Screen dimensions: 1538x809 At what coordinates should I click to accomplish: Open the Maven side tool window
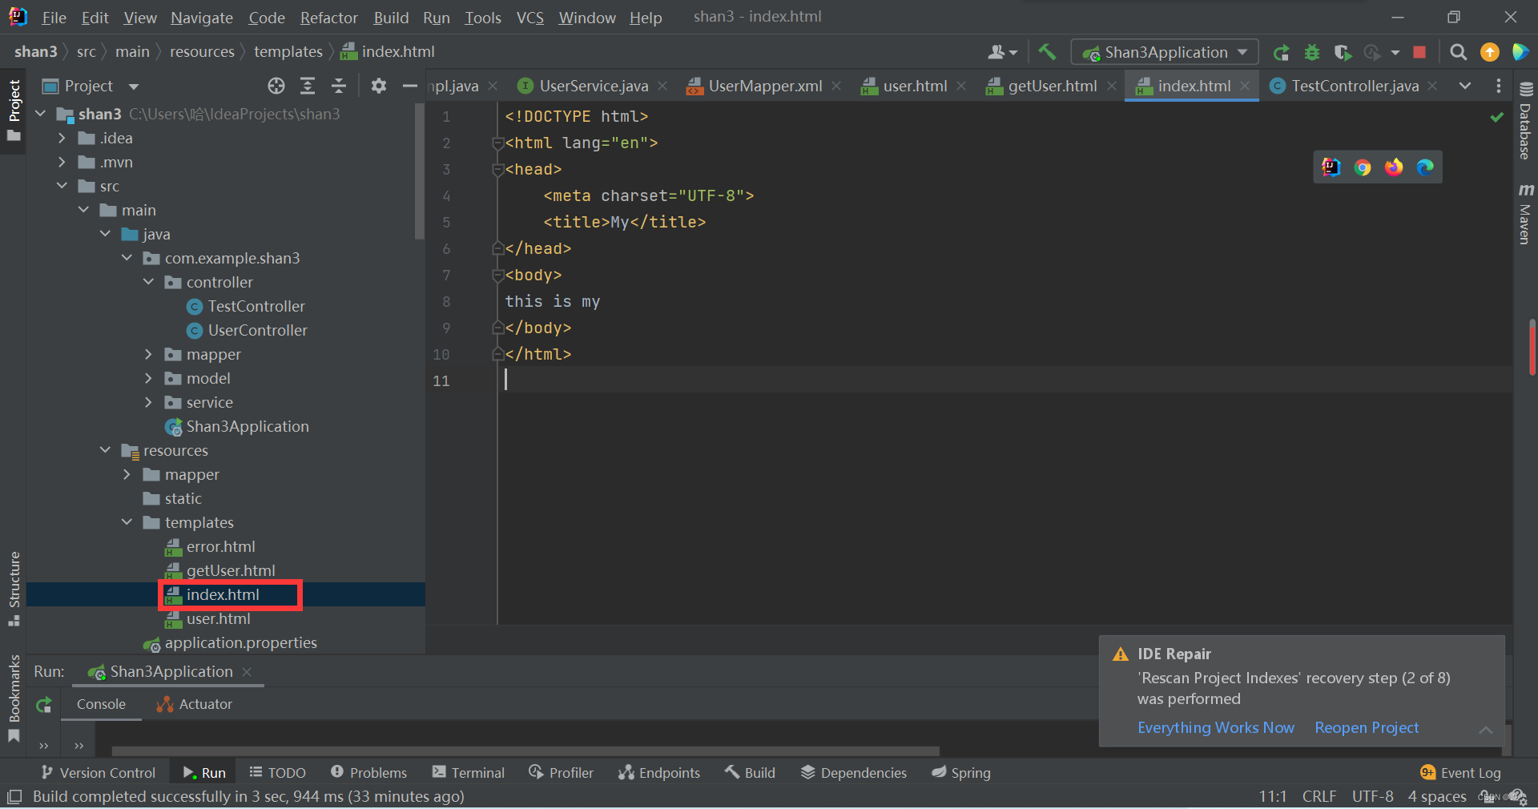1525,213
